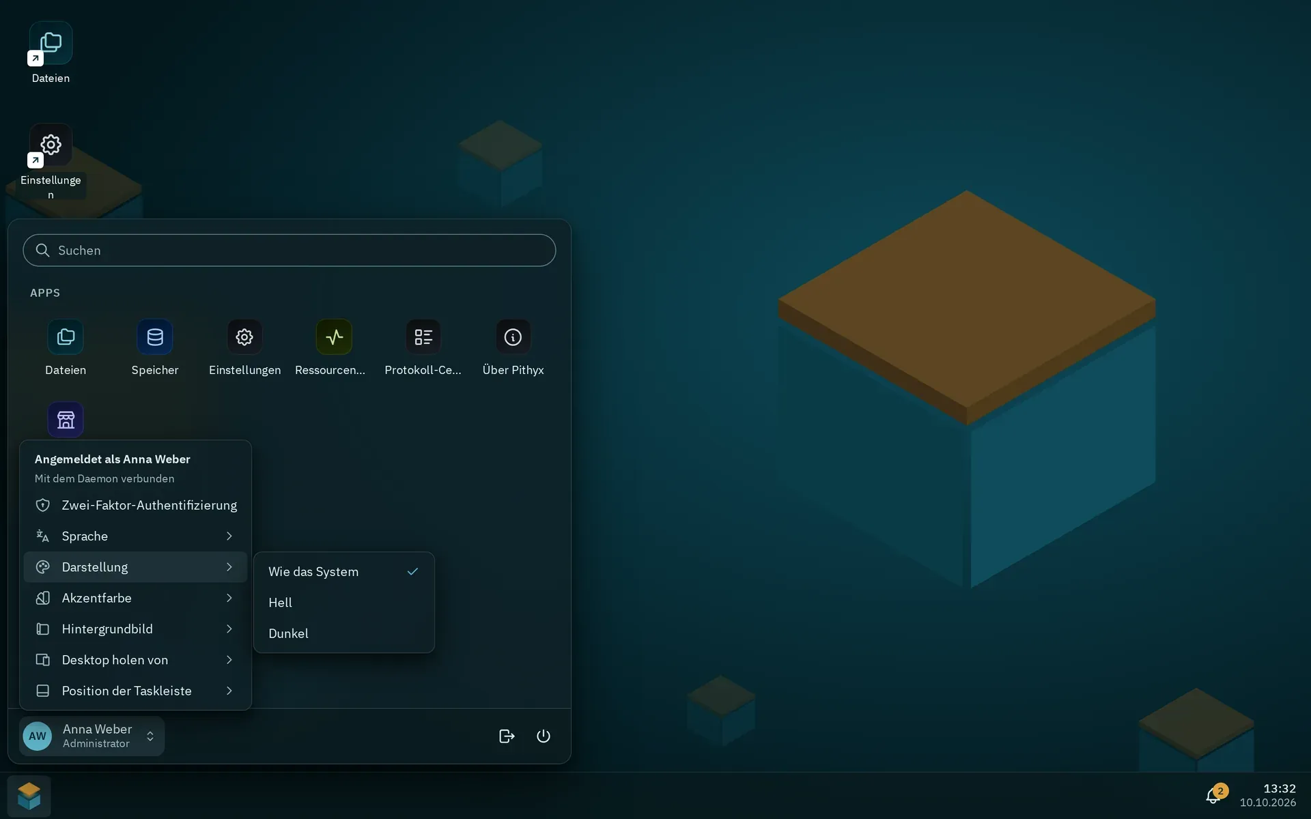Open the Speicher app icon

tap(155, 337)
